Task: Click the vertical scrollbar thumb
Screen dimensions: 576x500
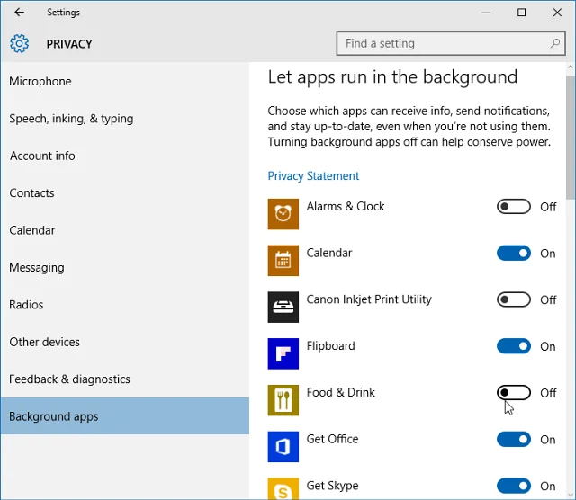Action: click(x=571, y=138)
